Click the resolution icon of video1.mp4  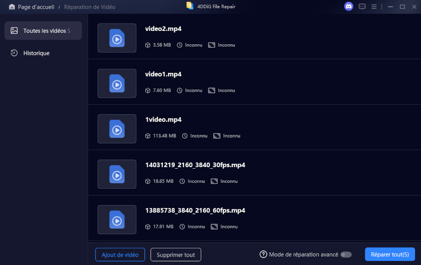pos(212,90)
